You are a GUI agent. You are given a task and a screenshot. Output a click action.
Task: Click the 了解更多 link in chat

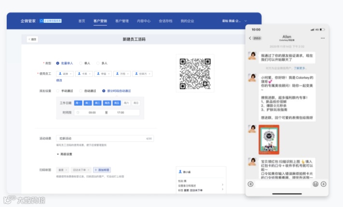coord(300,68)
